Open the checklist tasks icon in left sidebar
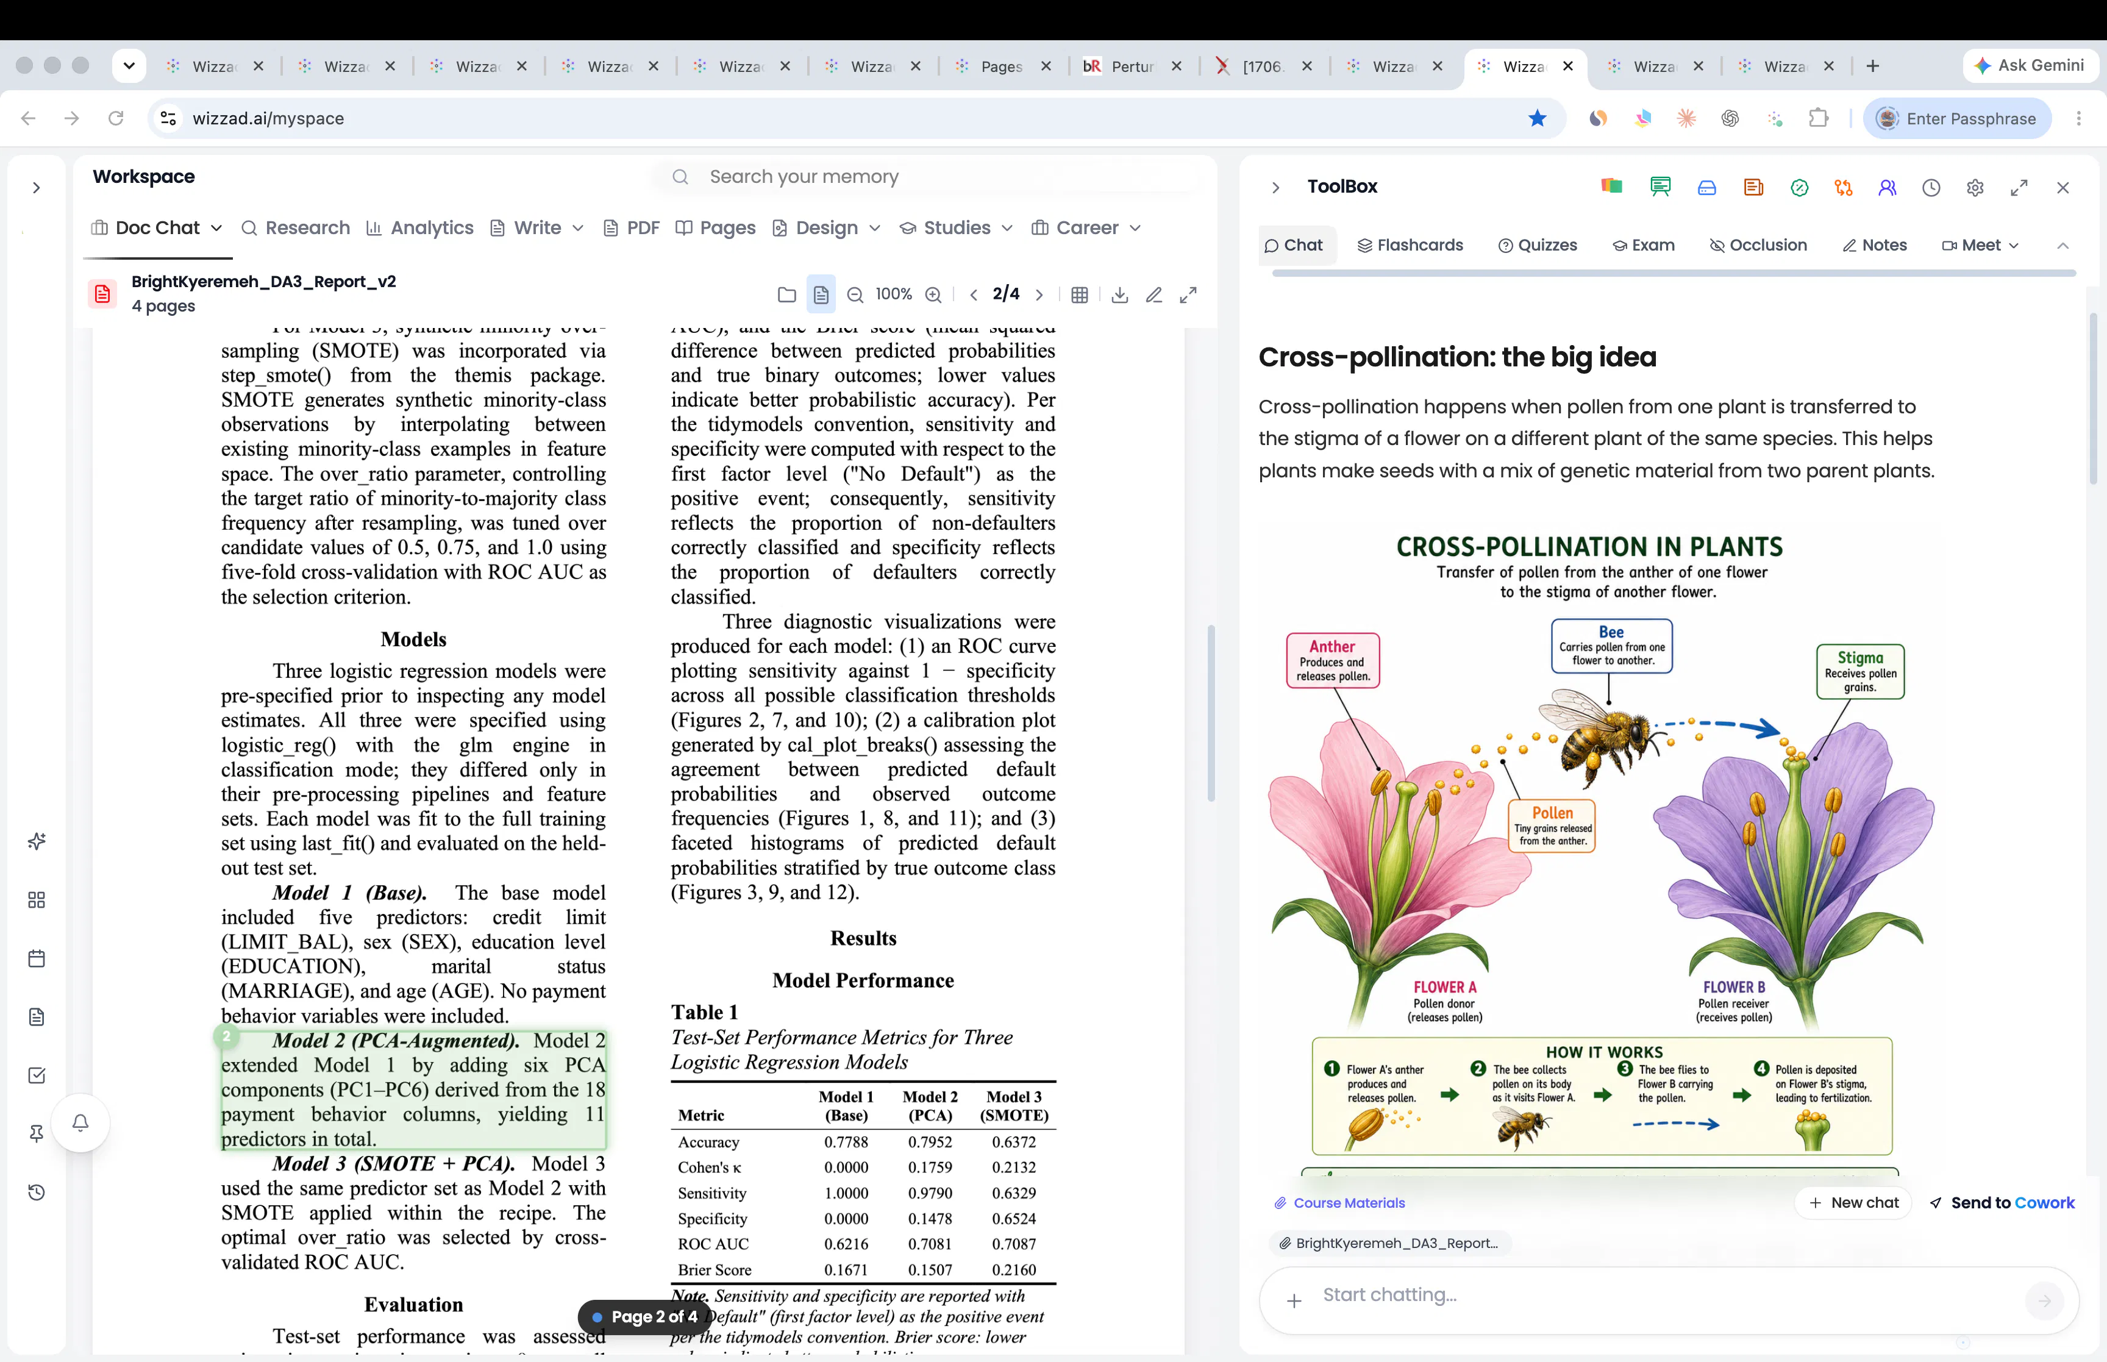 point(36,1075)
